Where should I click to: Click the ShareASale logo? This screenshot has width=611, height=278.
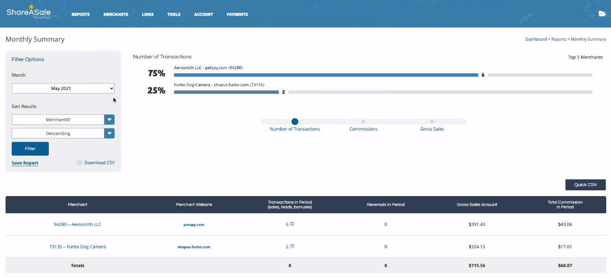click(28, 11)
